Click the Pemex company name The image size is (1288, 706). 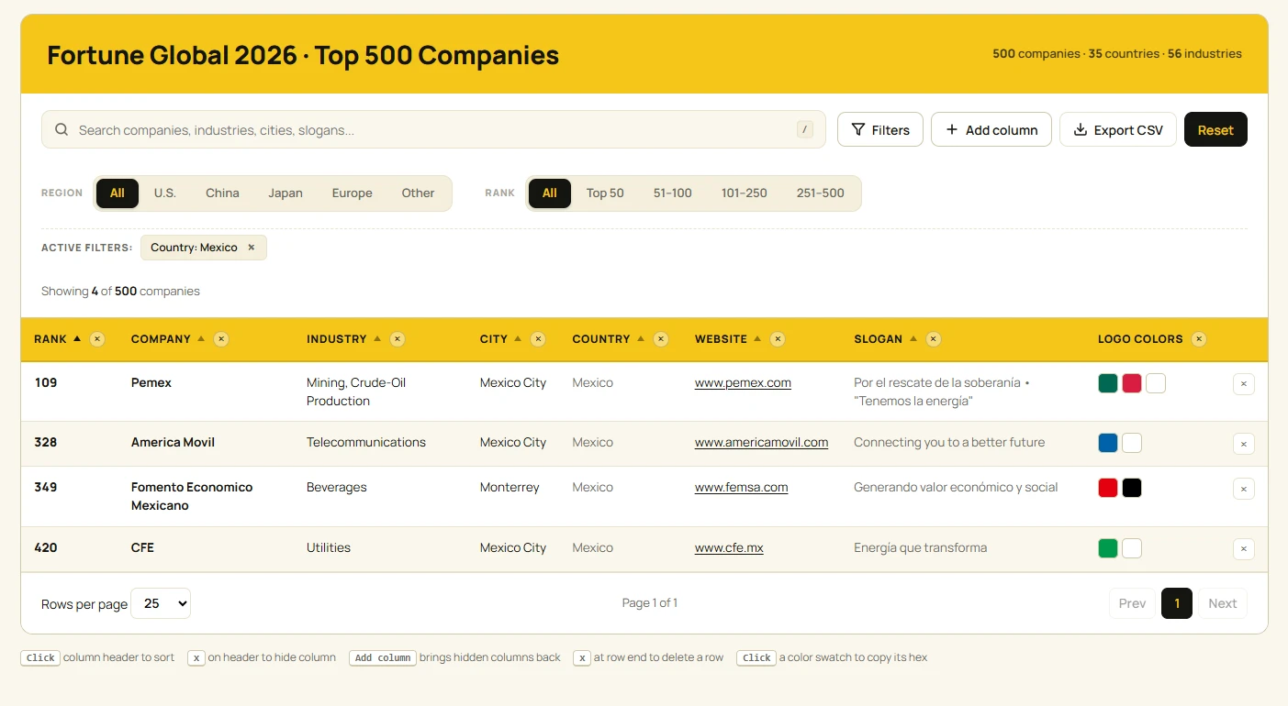151,382
